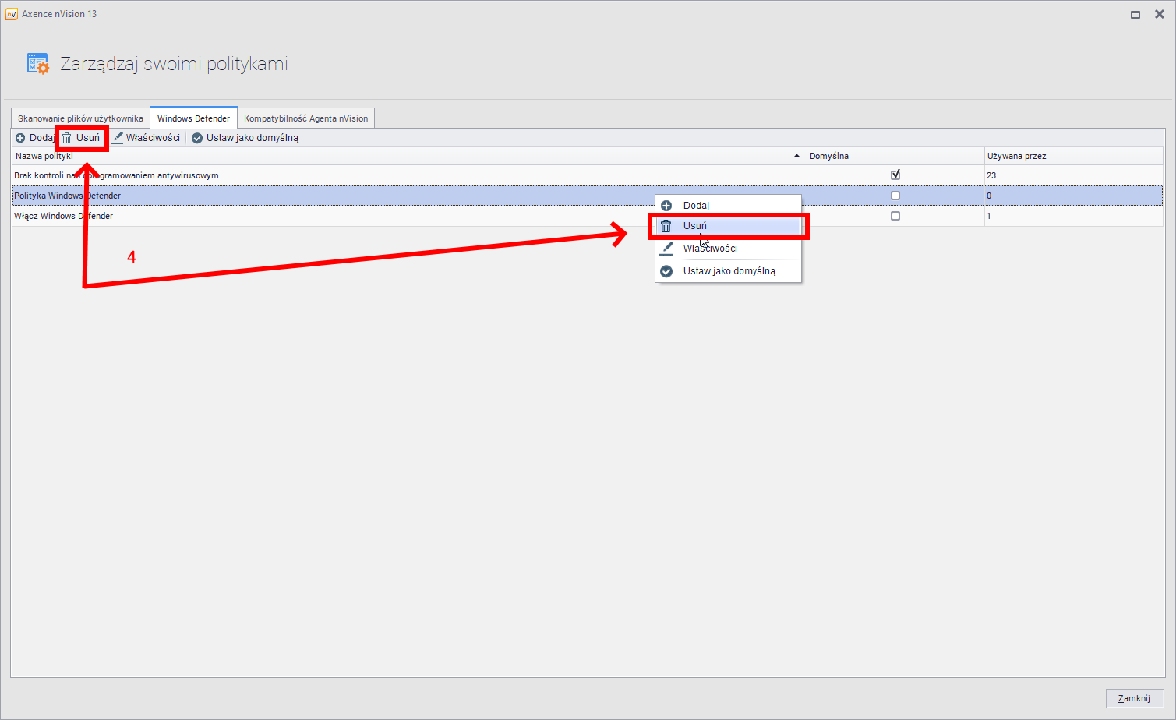1176x720 pixels.
Task: Click the checkmark icon in context menu
Action: coord(666,271)
